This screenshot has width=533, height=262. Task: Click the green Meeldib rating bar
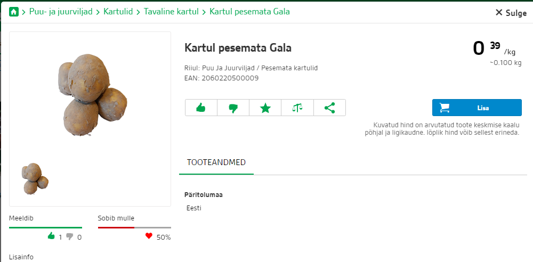[x=45, y=228]
